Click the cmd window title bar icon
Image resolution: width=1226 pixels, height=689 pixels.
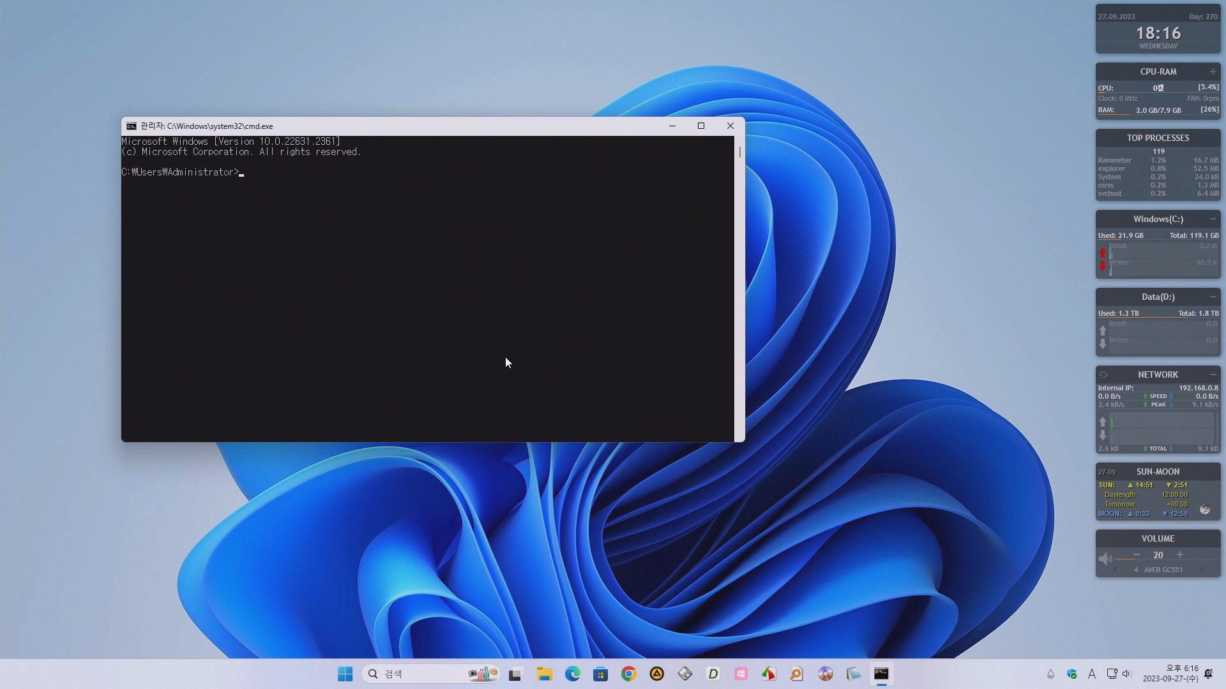pos(132,126)
